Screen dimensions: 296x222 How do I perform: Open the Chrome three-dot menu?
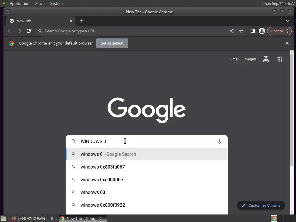pyautogui.click(x=288, y=31)
